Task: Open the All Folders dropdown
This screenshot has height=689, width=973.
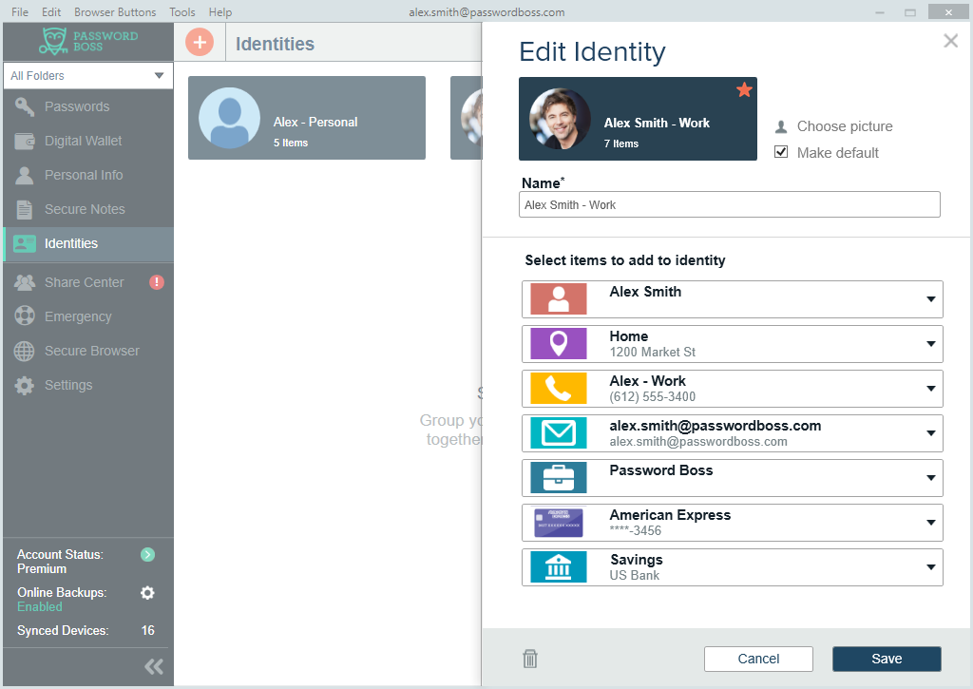Action: coord(88,76)
